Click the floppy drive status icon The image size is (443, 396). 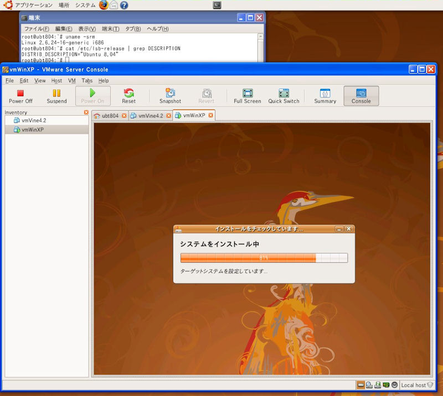coord(378,385)
